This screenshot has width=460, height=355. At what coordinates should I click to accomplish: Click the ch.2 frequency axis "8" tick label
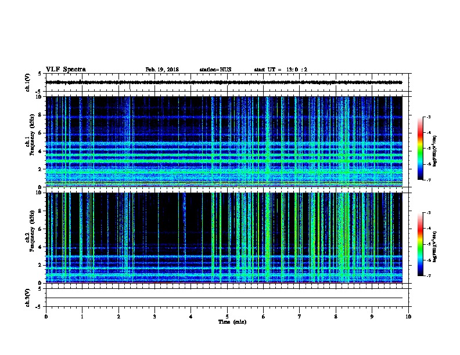click(x=41, y=211)
